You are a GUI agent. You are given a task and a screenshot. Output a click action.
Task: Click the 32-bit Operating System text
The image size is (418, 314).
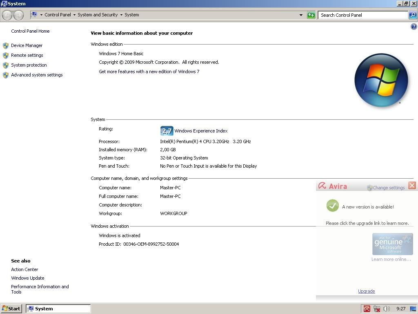[184, 158]
